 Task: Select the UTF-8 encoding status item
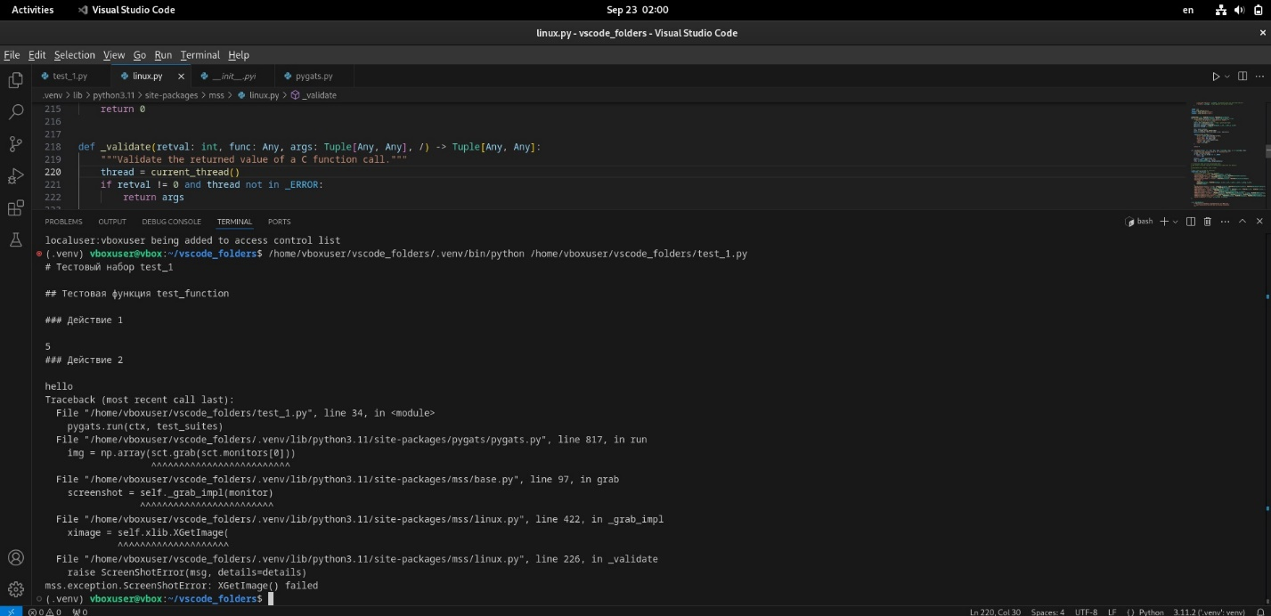click(x=1088, y=612)
